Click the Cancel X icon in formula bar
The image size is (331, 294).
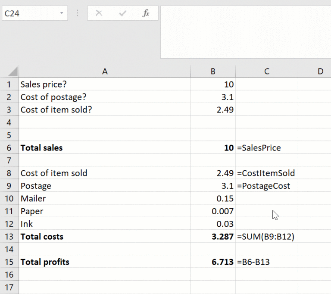99,13
